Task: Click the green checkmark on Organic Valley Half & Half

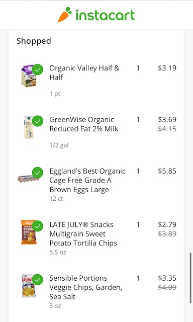Action: [38, 69]
